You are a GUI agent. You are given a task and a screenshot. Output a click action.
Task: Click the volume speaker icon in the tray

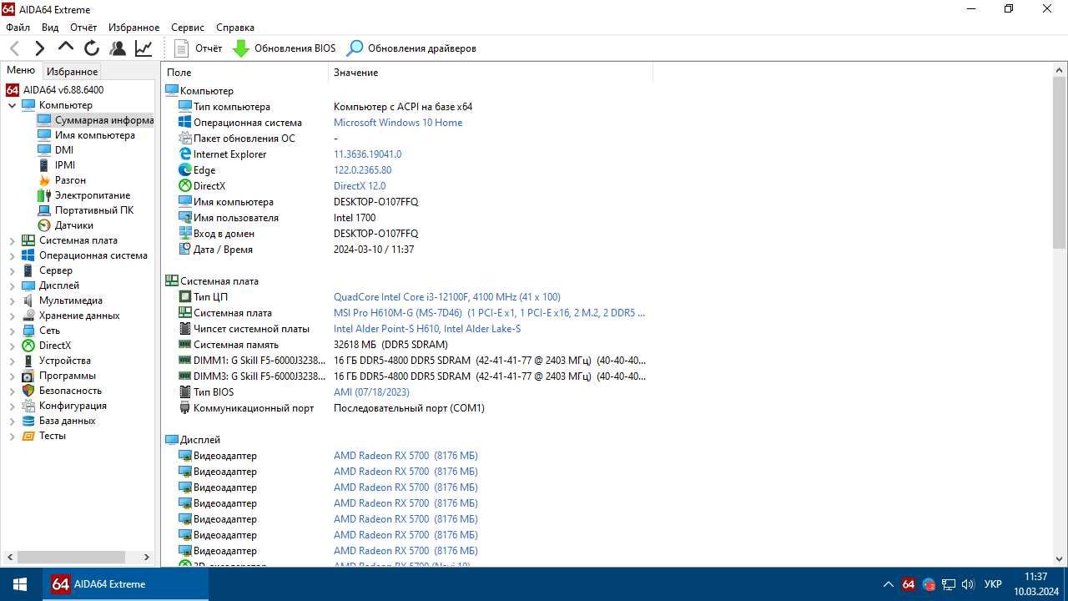point(968,584)
